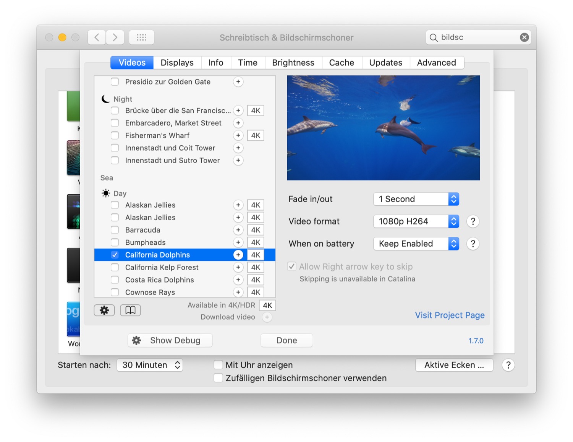Open the Video format dropdown
Screen dimensions: 573x442
coord(416,221)
